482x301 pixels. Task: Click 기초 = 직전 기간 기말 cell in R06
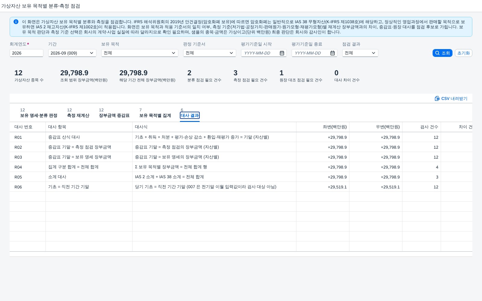tap(89, 187)
